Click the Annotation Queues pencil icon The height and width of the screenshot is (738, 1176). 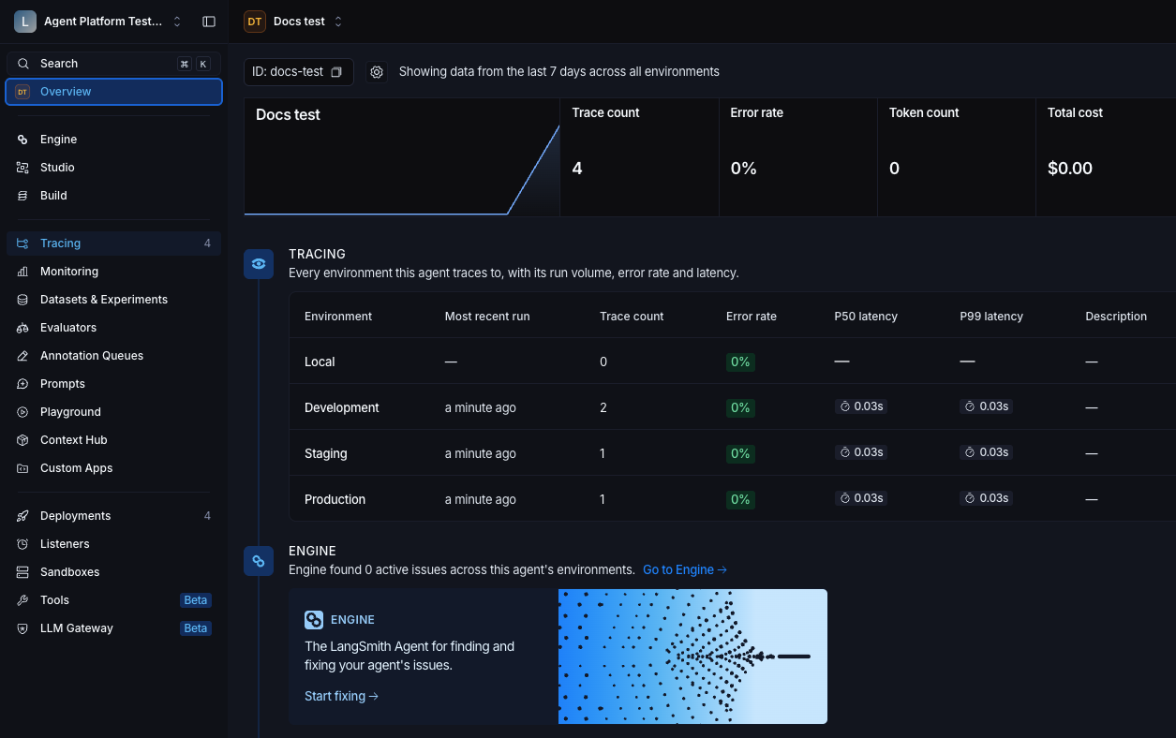point(22,356)
